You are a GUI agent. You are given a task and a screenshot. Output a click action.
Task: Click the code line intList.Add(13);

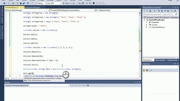(x=31, y=43)
